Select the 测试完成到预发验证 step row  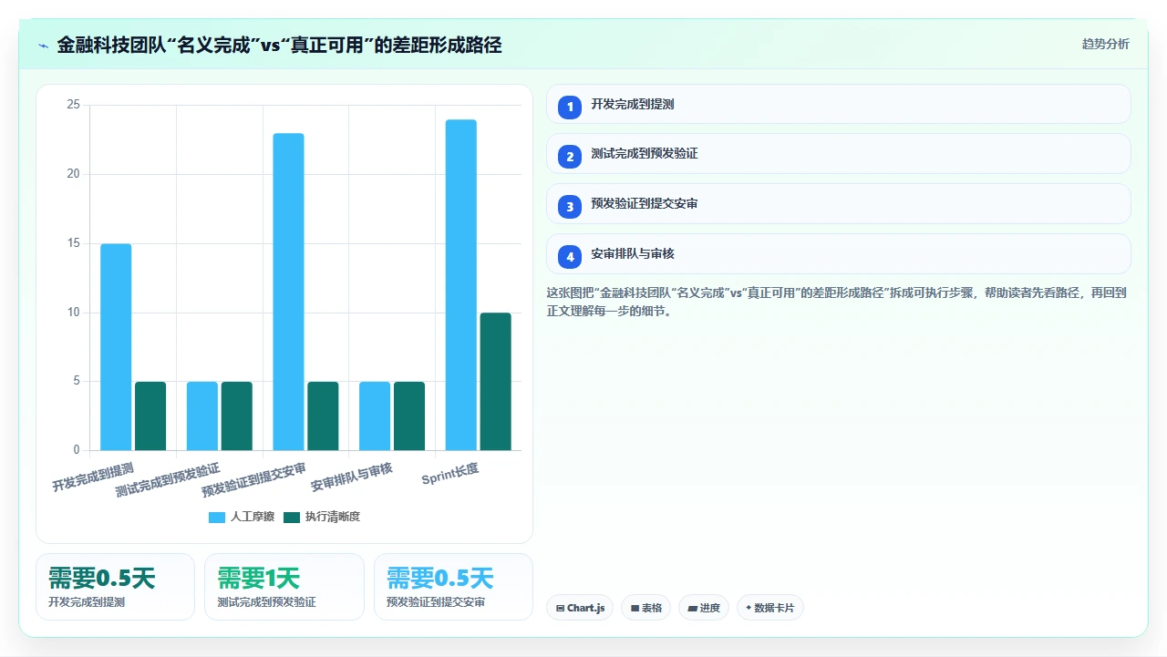pyautogui.click(x=838, y=154)
